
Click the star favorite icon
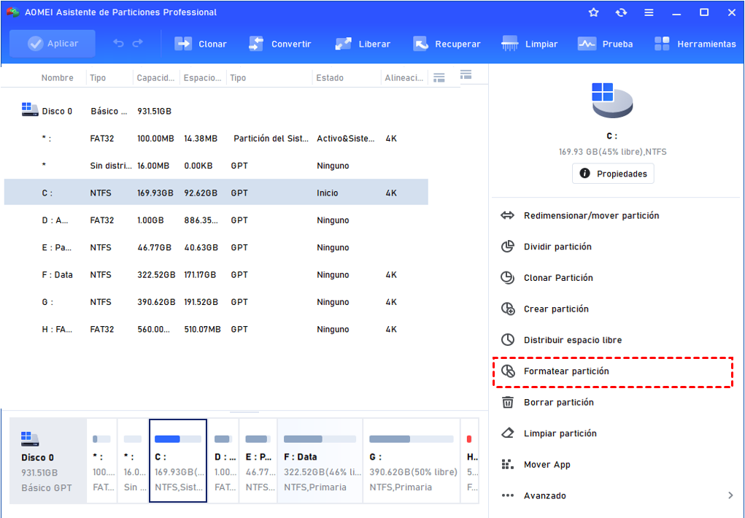coord(593,12)
